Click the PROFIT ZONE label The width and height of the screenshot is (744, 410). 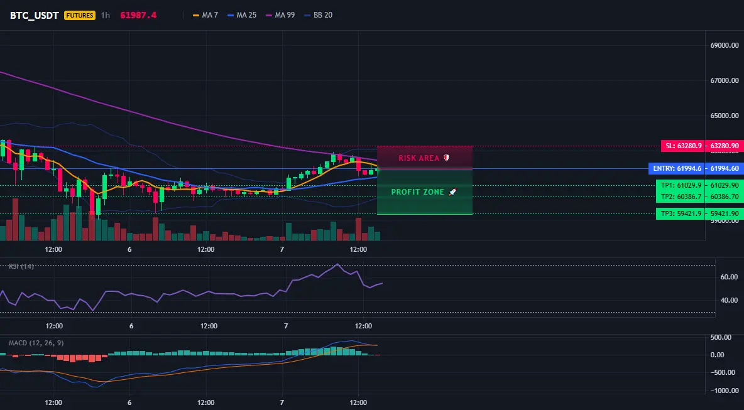click(x=424, y=192)
